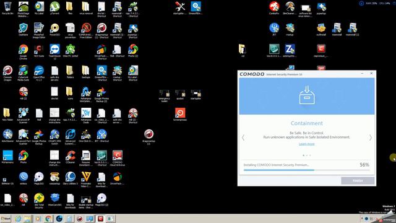Open SUPERAntiSpyware Free Edition
396x223 pixels.
86,30
